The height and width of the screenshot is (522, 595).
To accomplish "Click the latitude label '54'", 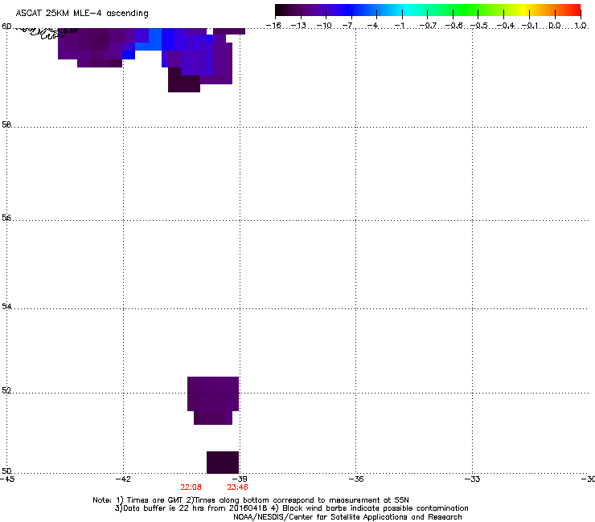I will 6,306.
